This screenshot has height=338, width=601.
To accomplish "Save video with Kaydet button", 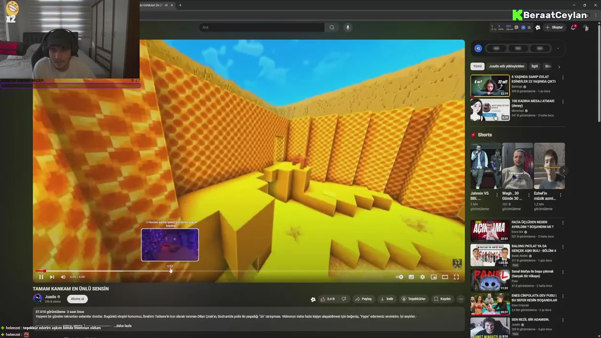I will pyautogui.click(x=442, y=299).
